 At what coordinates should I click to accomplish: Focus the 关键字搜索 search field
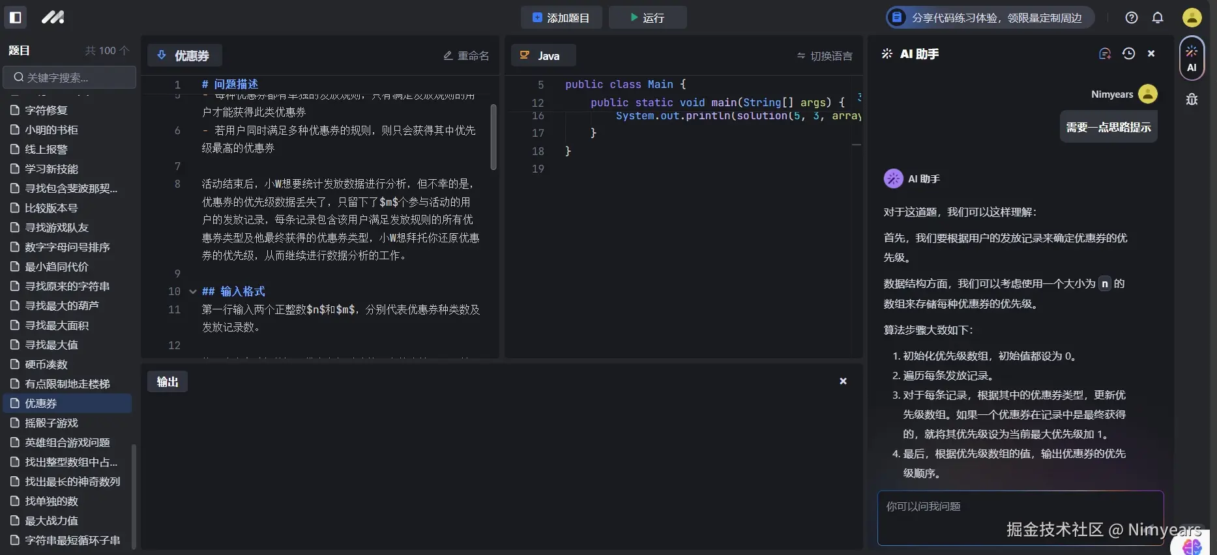click(x=70, y=78)
